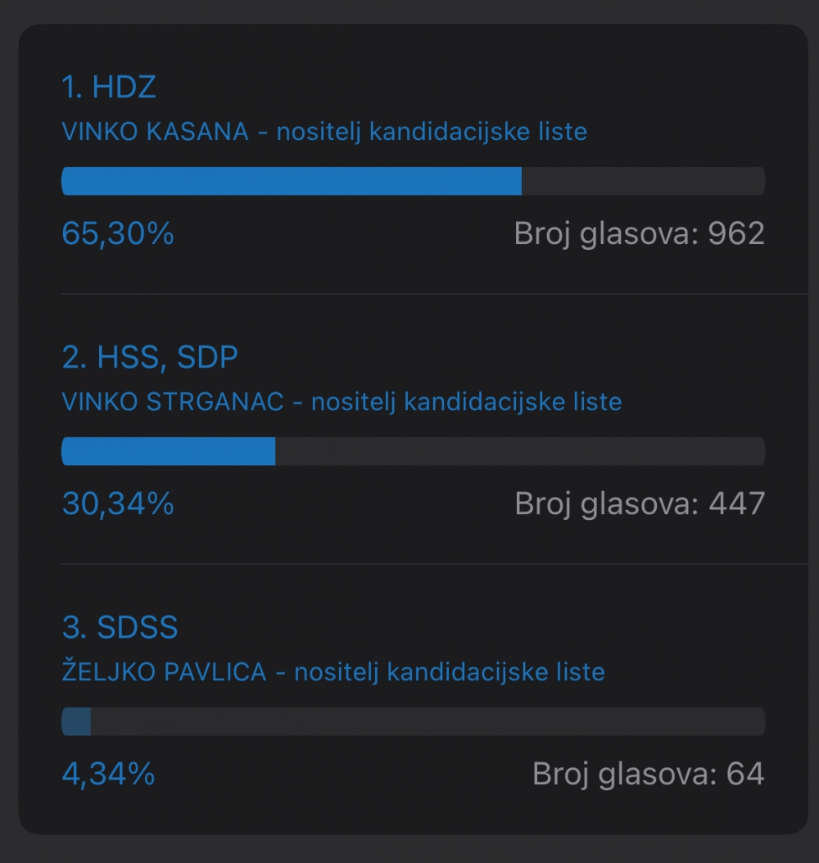This screenshot has width=819, height=863.
Task: Click the vote count 962 label
Action: click(639, 233)
